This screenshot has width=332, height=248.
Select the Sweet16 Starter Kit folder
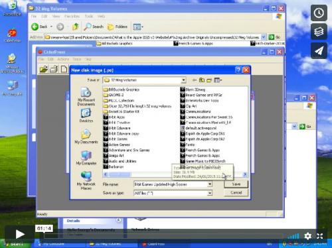(x=122, y=111)
